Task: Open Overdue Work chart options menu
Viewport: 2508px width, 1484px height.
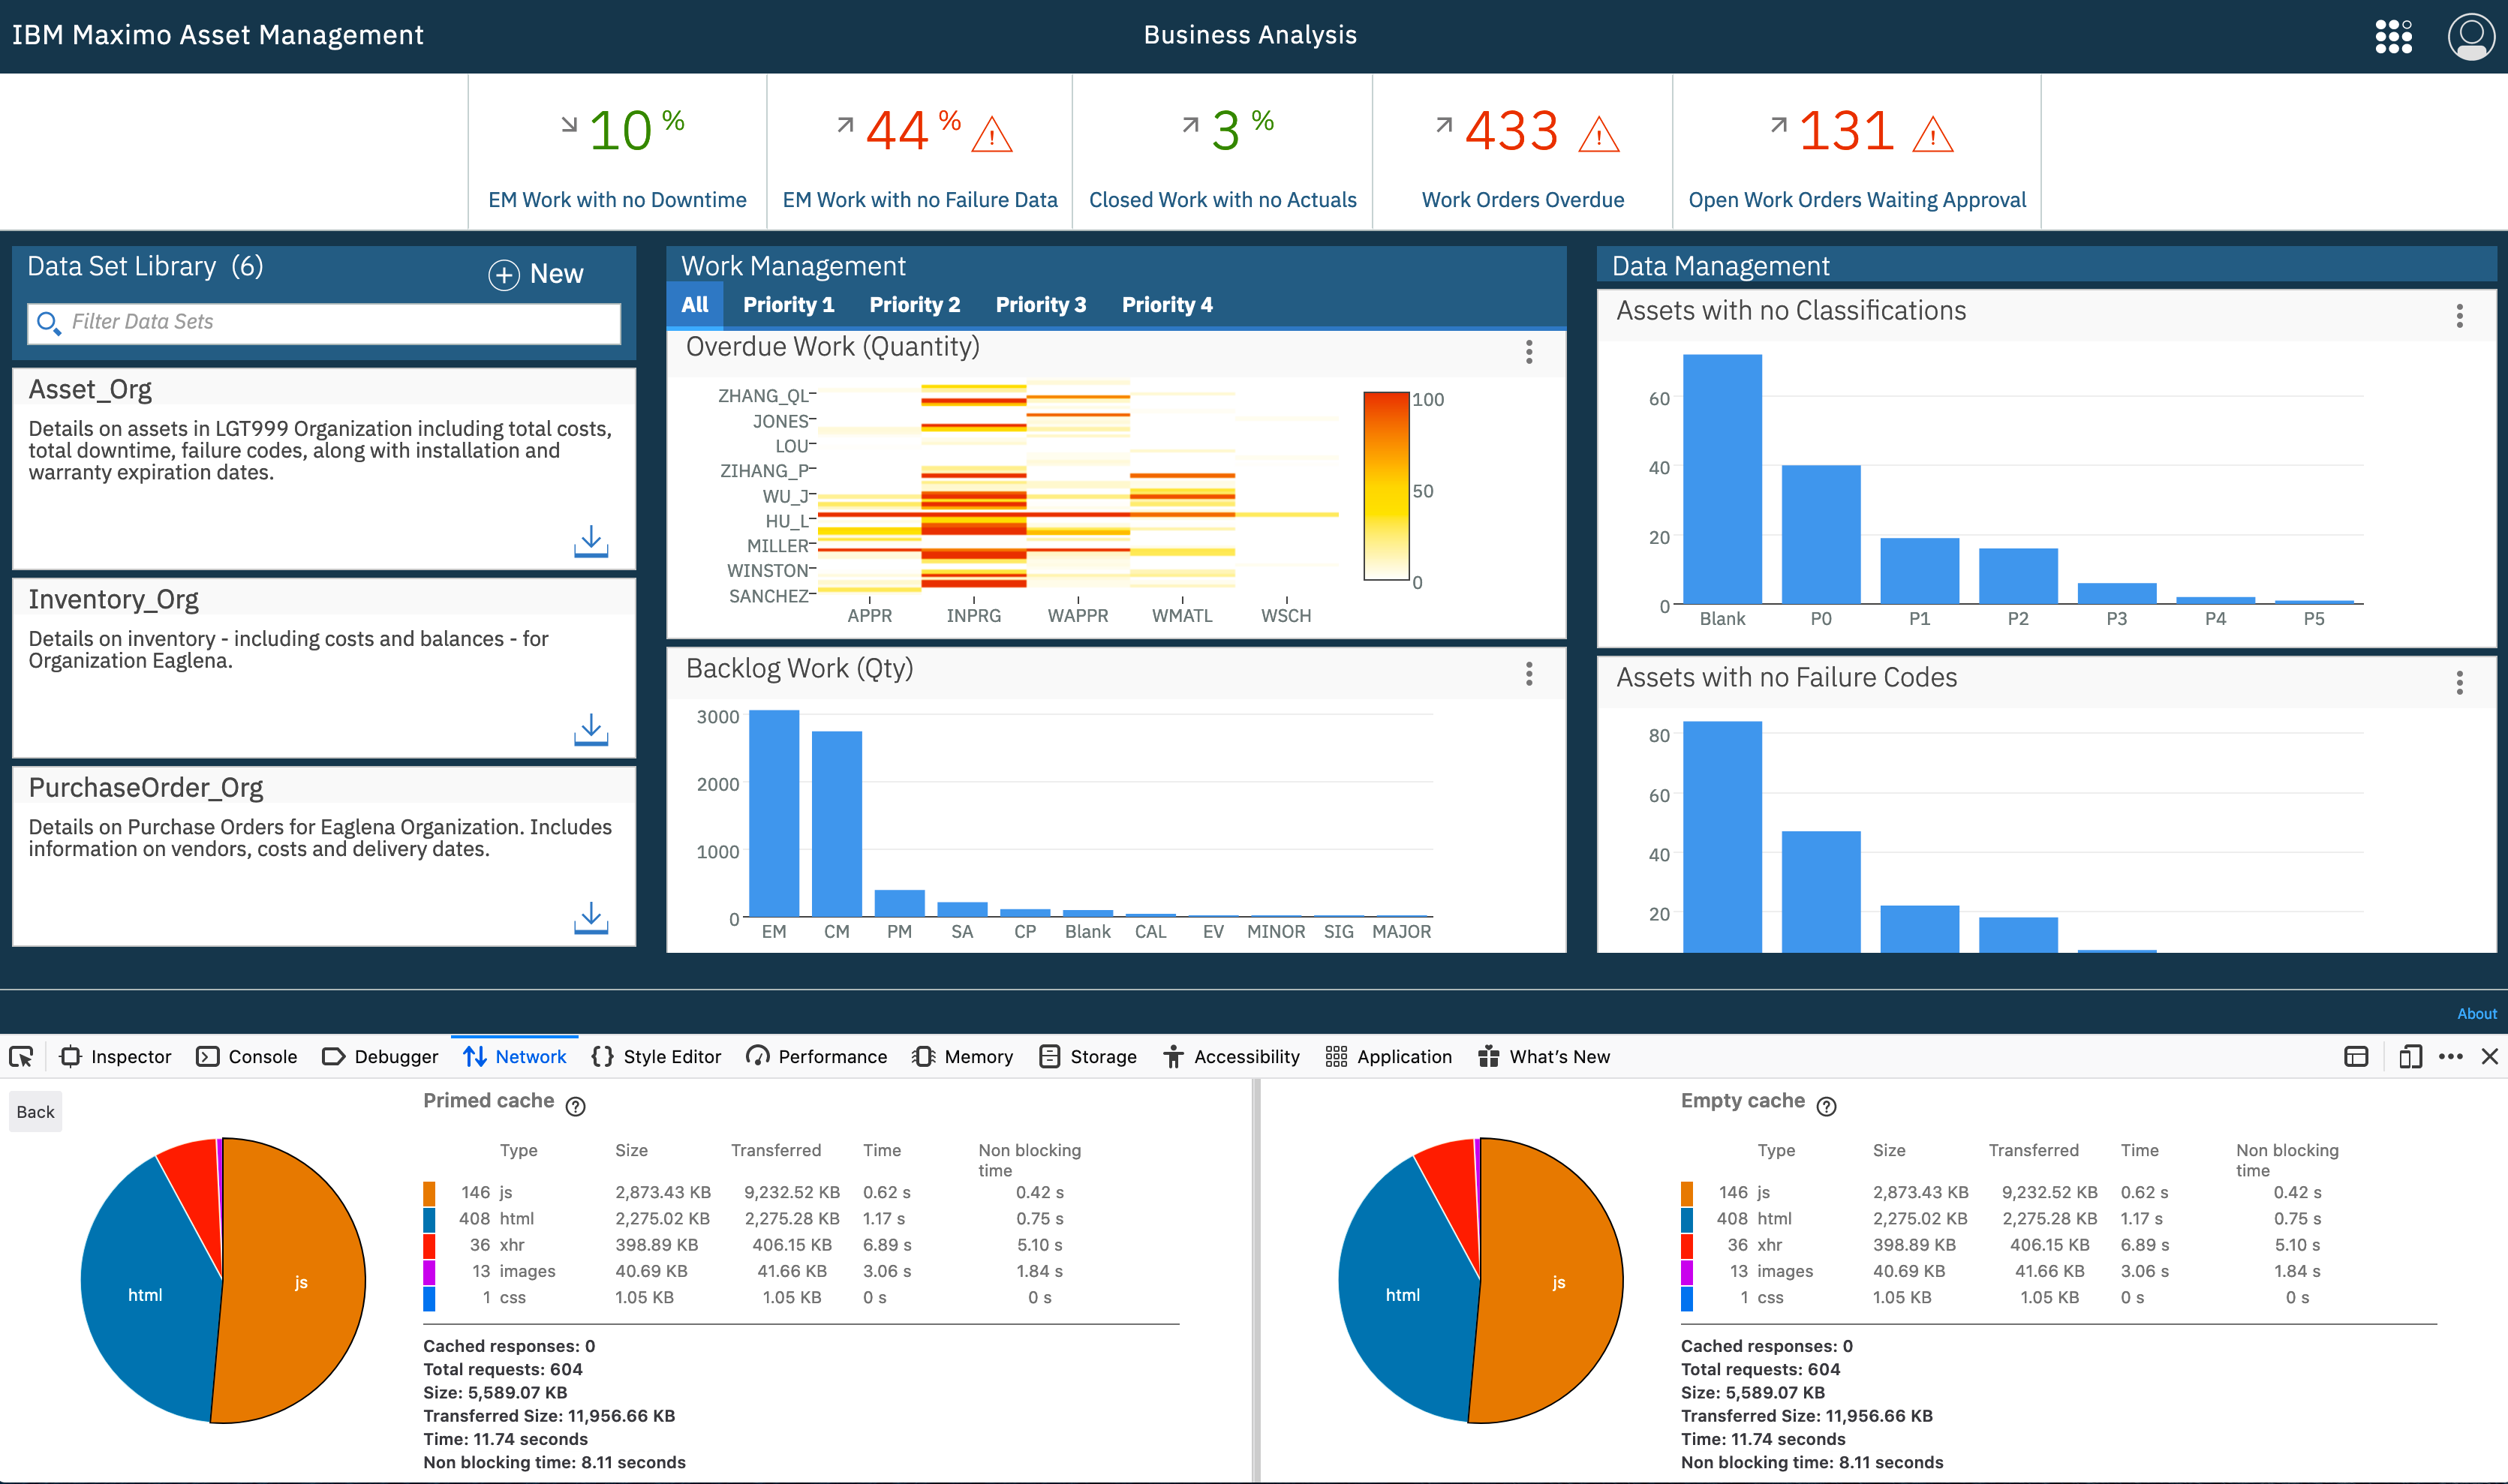Action: [x=1529, y=352]
